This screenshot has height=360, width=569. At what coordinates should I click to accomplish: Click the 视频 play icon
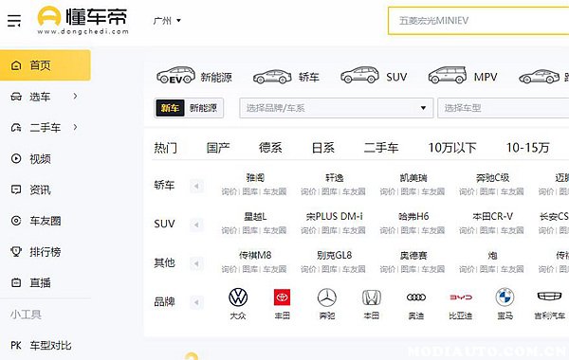pyautogui.click(x=16, y=158)
